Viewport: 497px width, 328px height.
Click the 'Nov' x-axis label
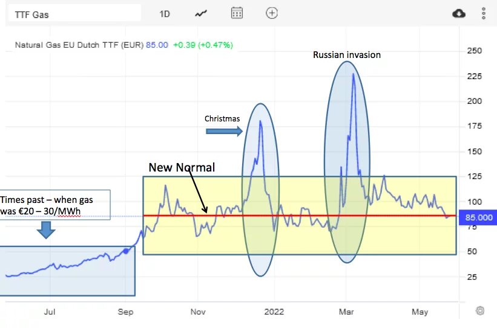pyautogui.click(x=198, y=312)
